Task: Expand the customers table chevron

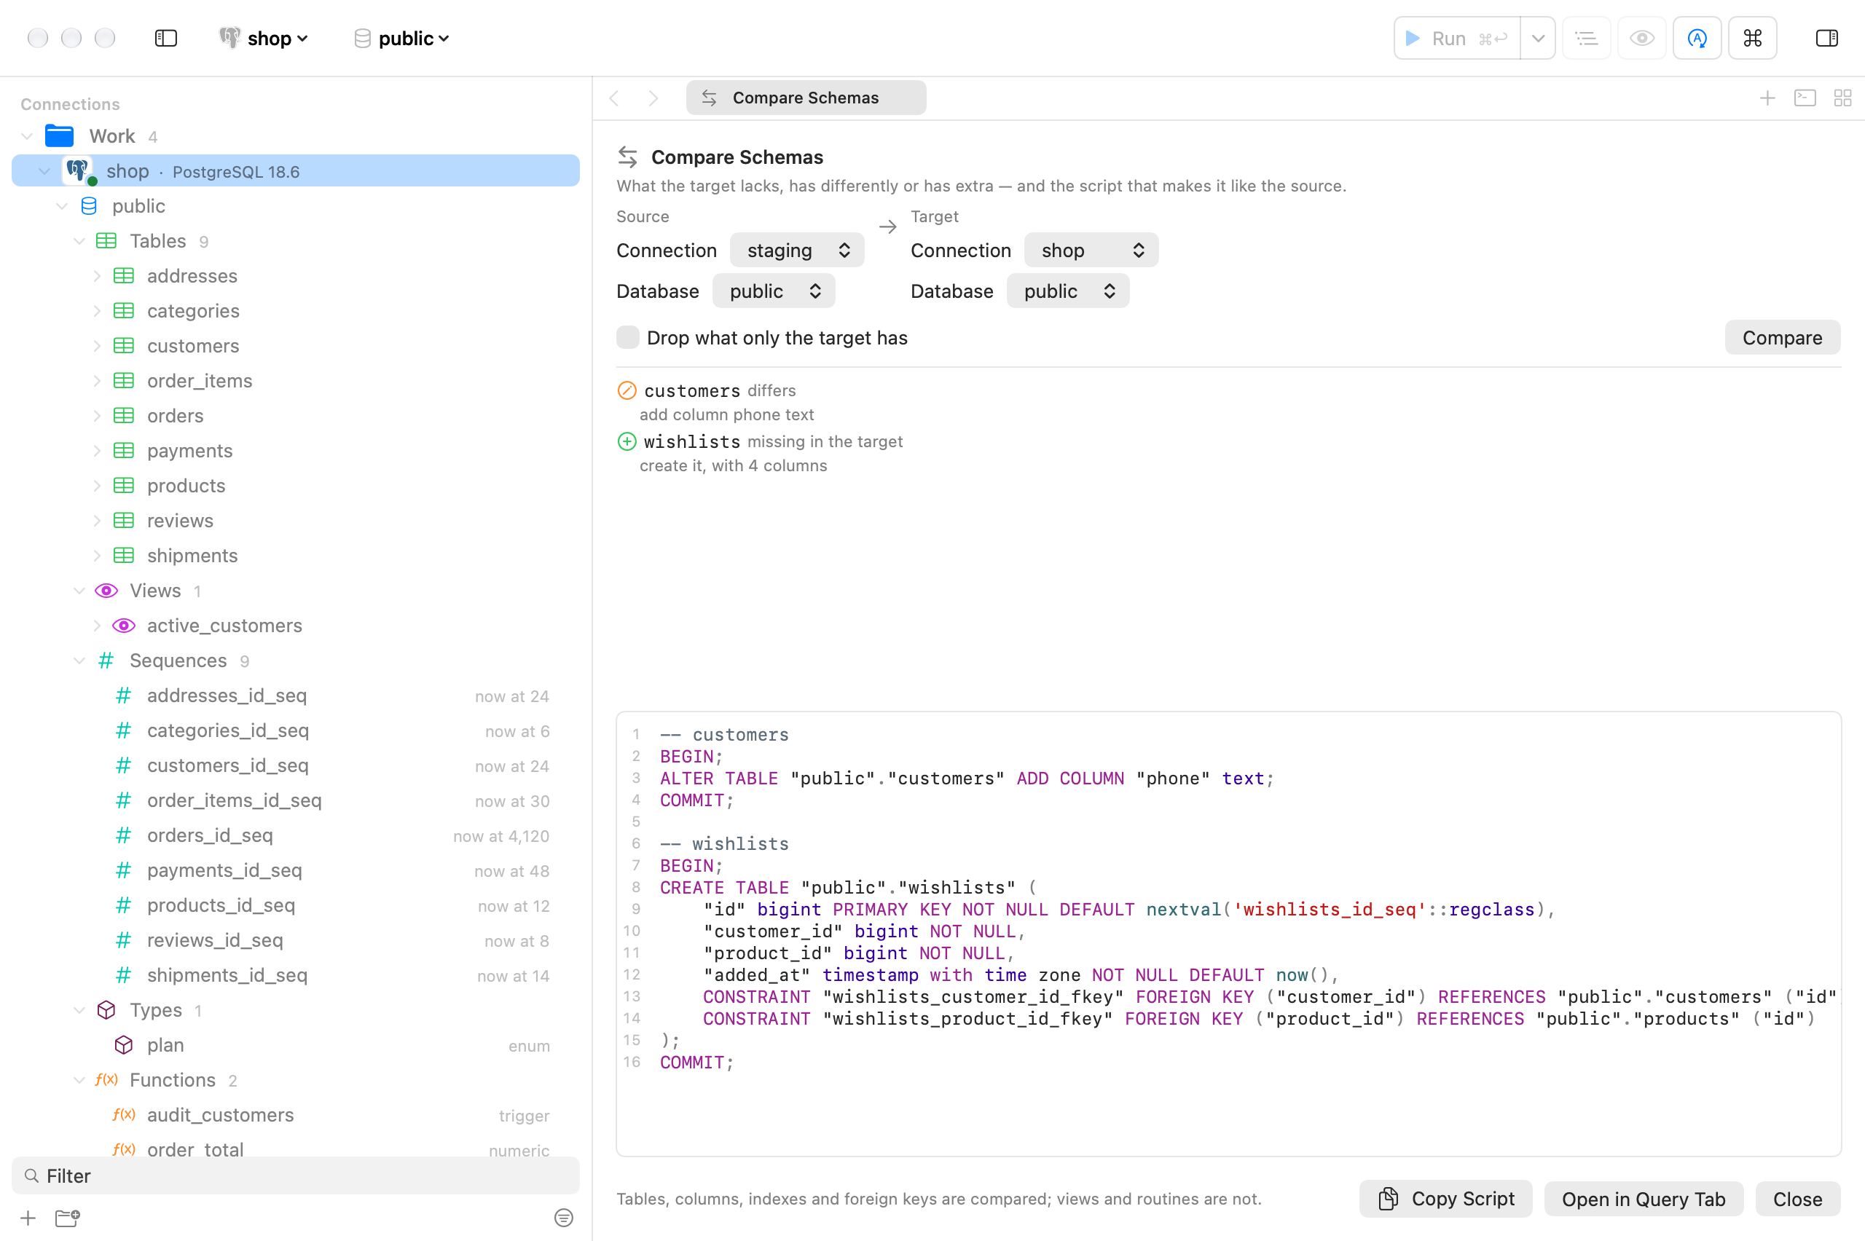Action: click(97, 346)
